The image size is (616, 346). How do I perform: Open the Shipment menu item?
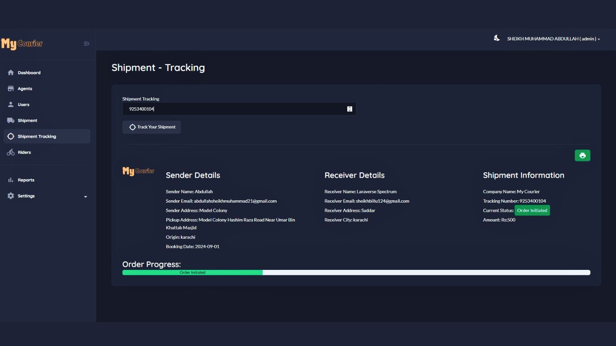[x=47, y=120]
